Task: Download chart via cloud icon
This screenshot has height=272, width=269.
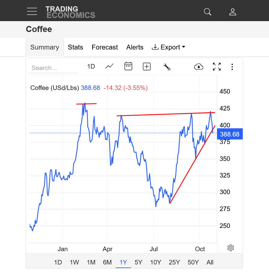Action: 199,67
